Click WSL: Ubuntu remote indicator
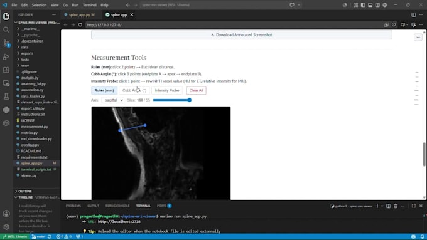The image size is (427, 240). (14, 237)
